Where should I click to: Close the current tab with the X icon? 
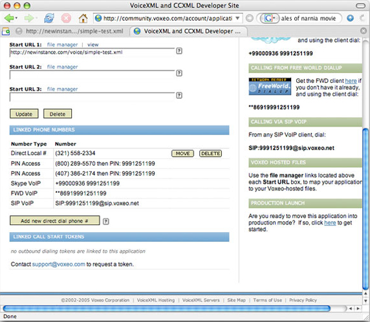click(364, 31)
